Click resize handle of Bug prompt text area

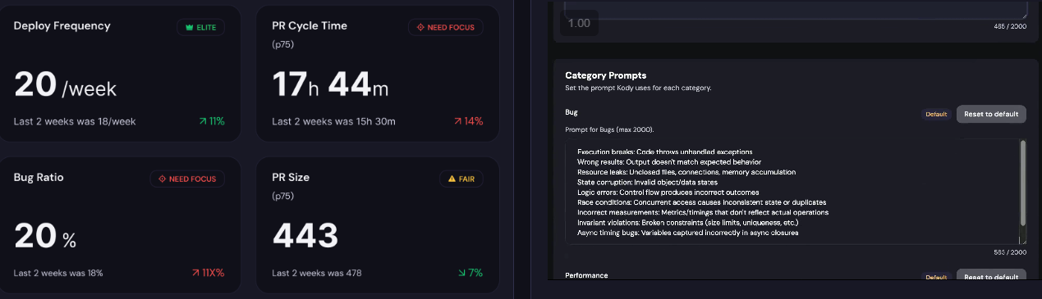coord(1023,241)
